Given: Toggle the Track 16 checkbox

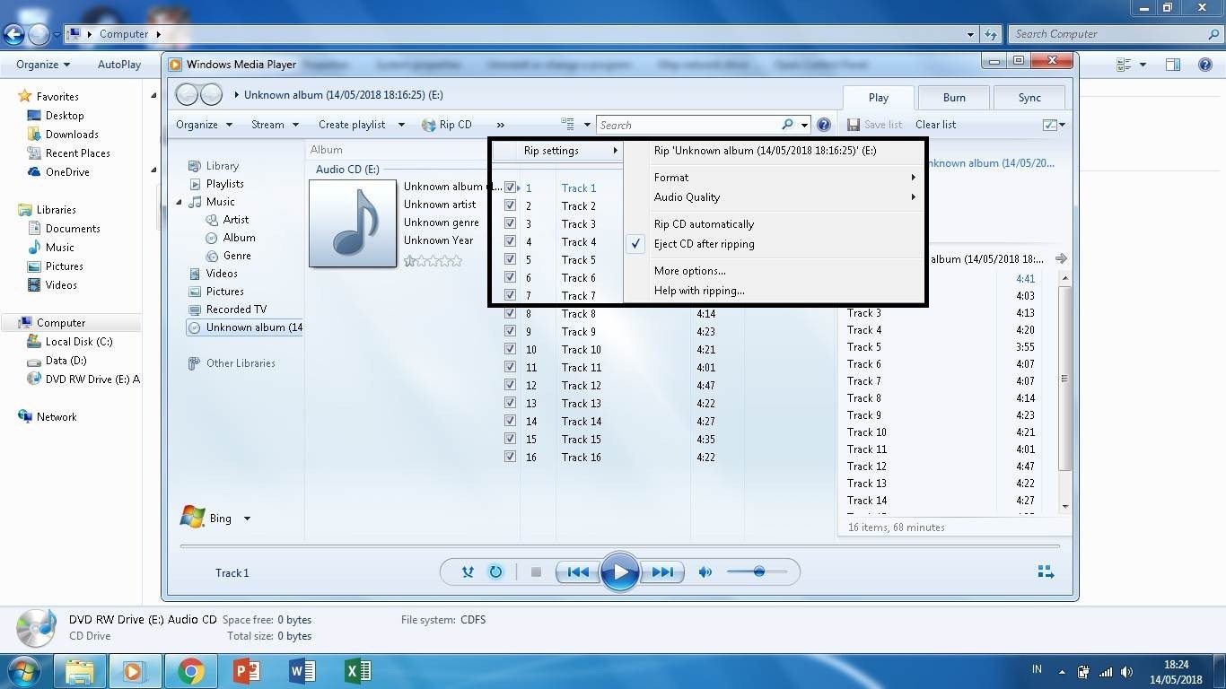Looking at the screenshot, I should coord(510,458).
